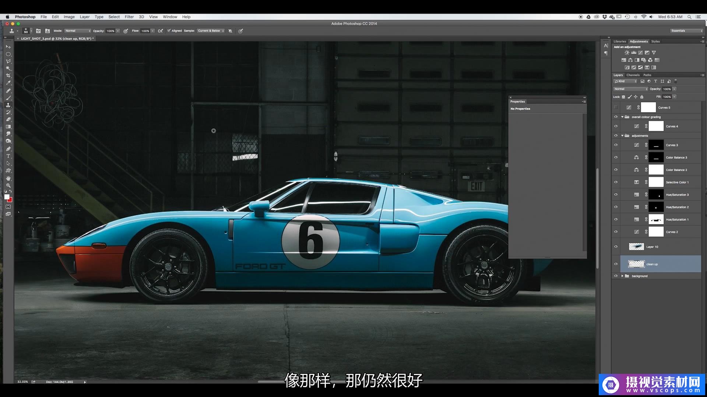This screenshot has width=707, height=397.
Task: Hide the Layer 10 layer
Action: (x=616, y=247)
